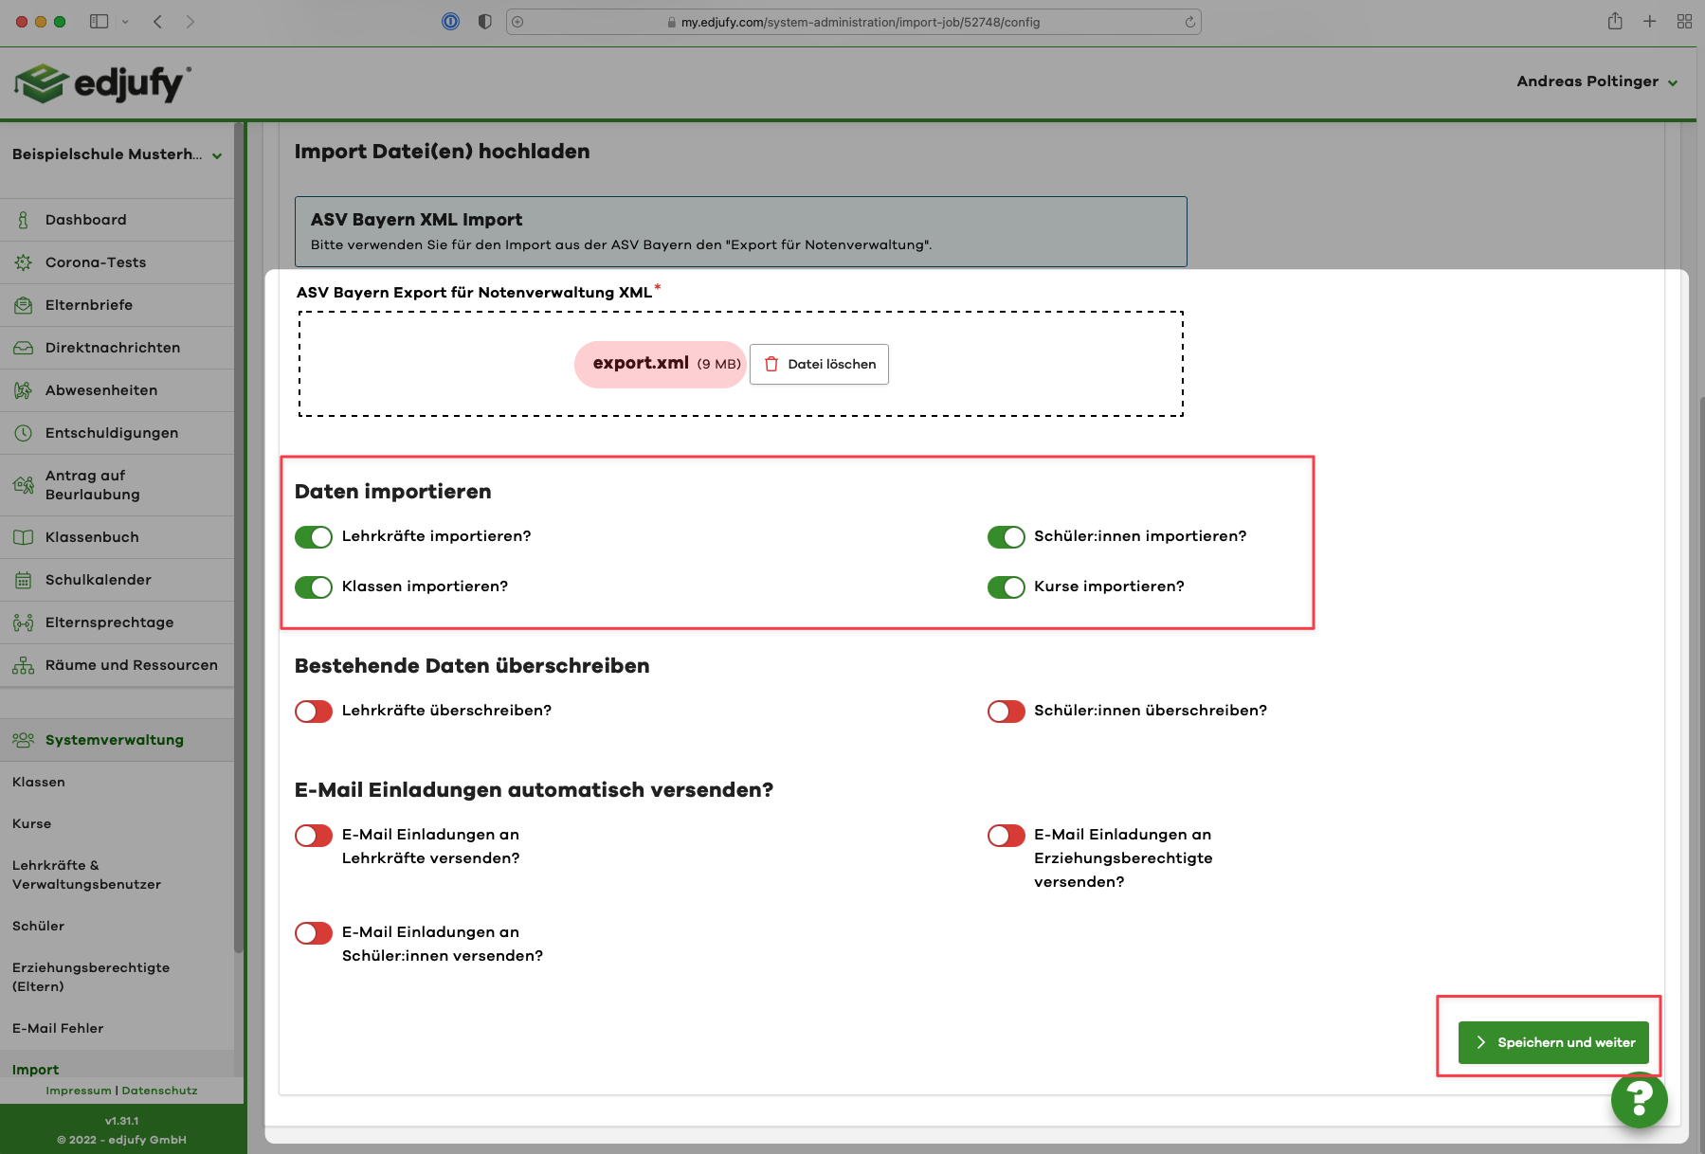Click the Entschuldigungen clock icon
Viewport: 1705px width, 1154px height.
click(x=24, y=433)
